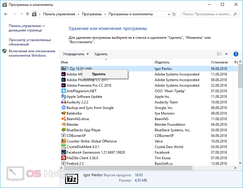The width and height of the screenshot is (243, 188).
Task: Expand the chevron after Панель управления
Action: coord(78,14)
